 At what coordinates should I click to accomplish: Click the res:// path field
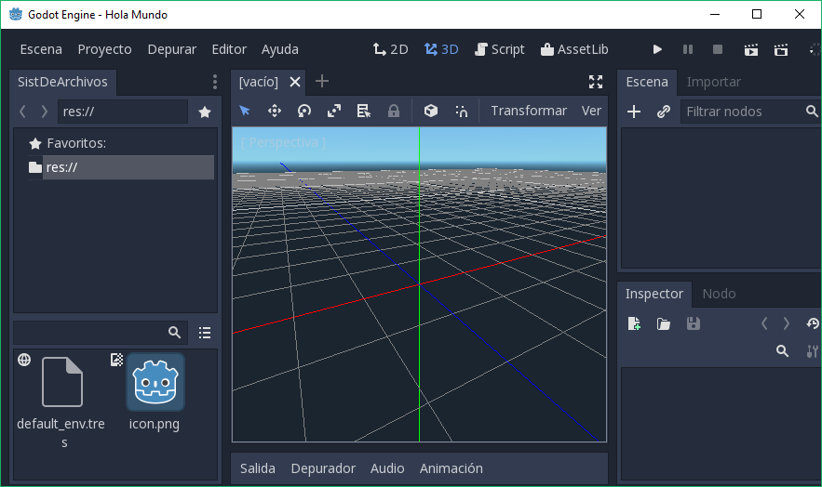pyautogui.click(x=123, y=112)
